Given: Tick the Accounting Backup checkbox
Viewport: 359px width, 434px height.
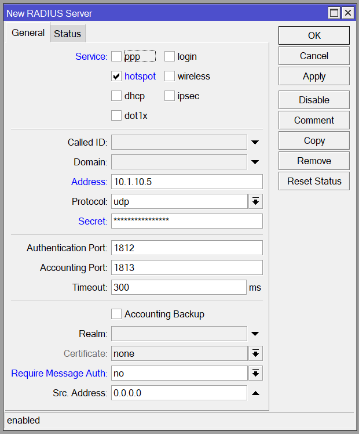Looking at the screenshot, I should 116,314.
